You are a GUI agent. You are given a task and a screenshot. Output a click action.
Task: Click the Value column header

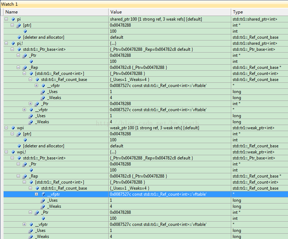pos(170,12)
